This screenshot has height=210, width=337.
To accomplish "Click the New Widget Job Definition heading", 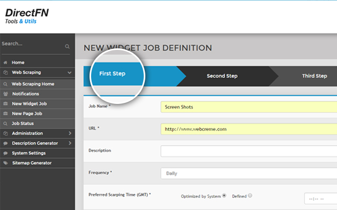I will pos(147,48).
